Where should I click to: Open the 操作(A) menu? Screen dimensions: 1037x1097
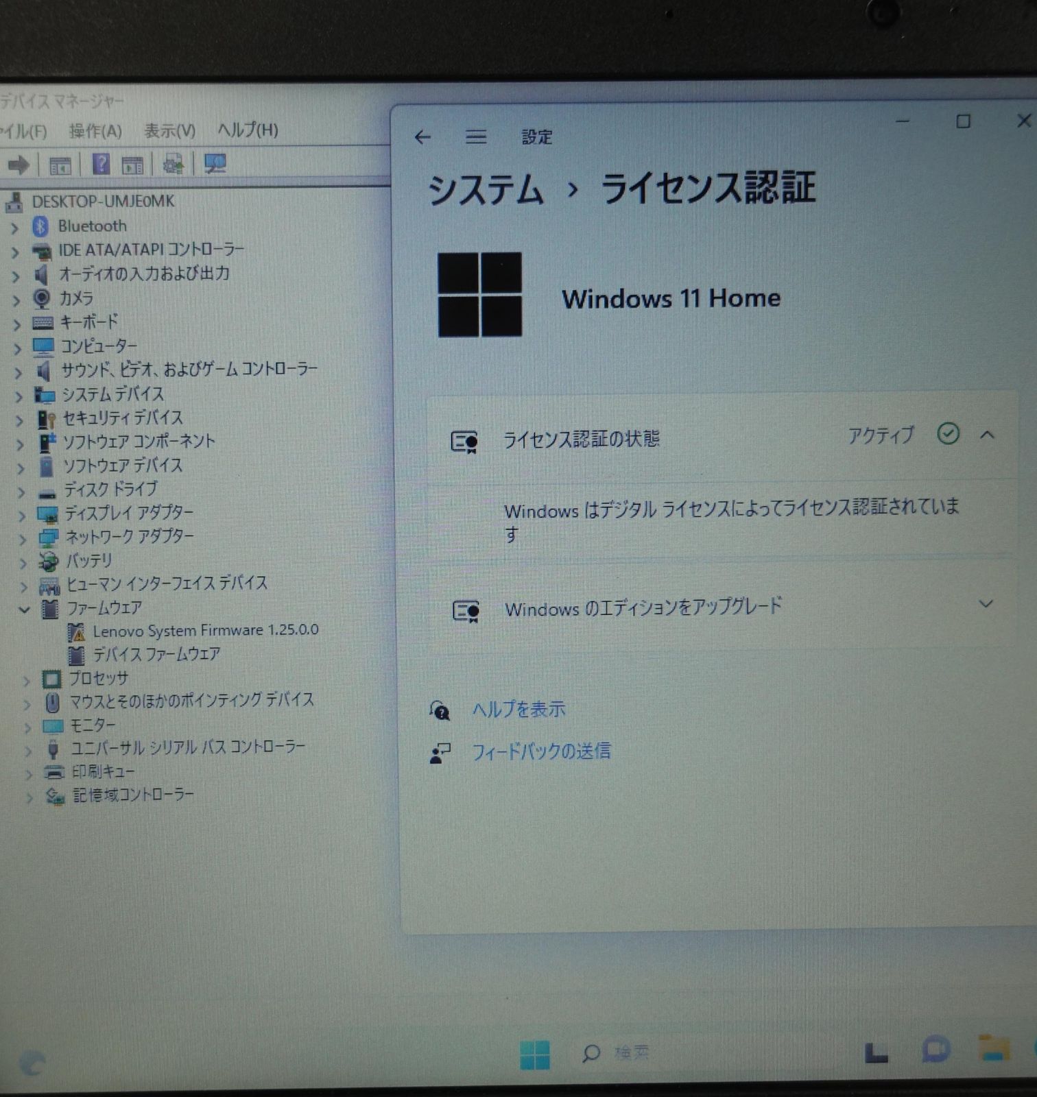(95, 131)
